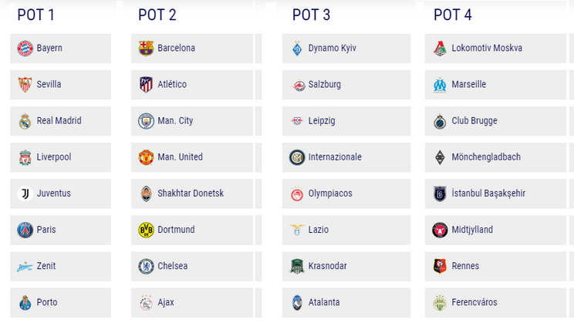Select the Shakhtar Donetsk entry

pyautogui.click(x=191, y=193)
